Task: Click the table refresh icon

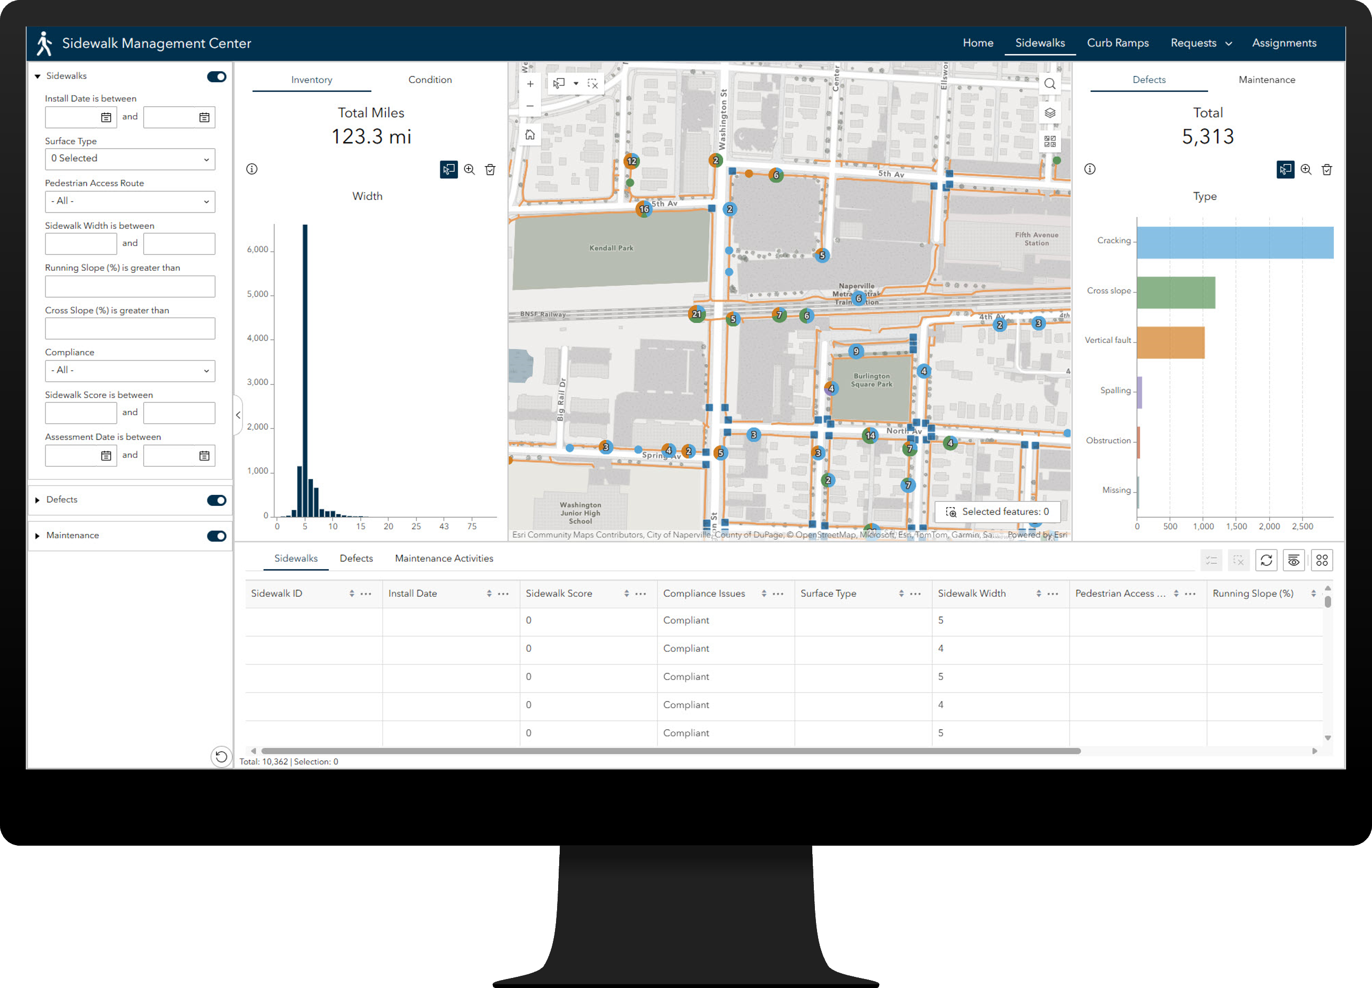Action: (x=1266, y=561)
